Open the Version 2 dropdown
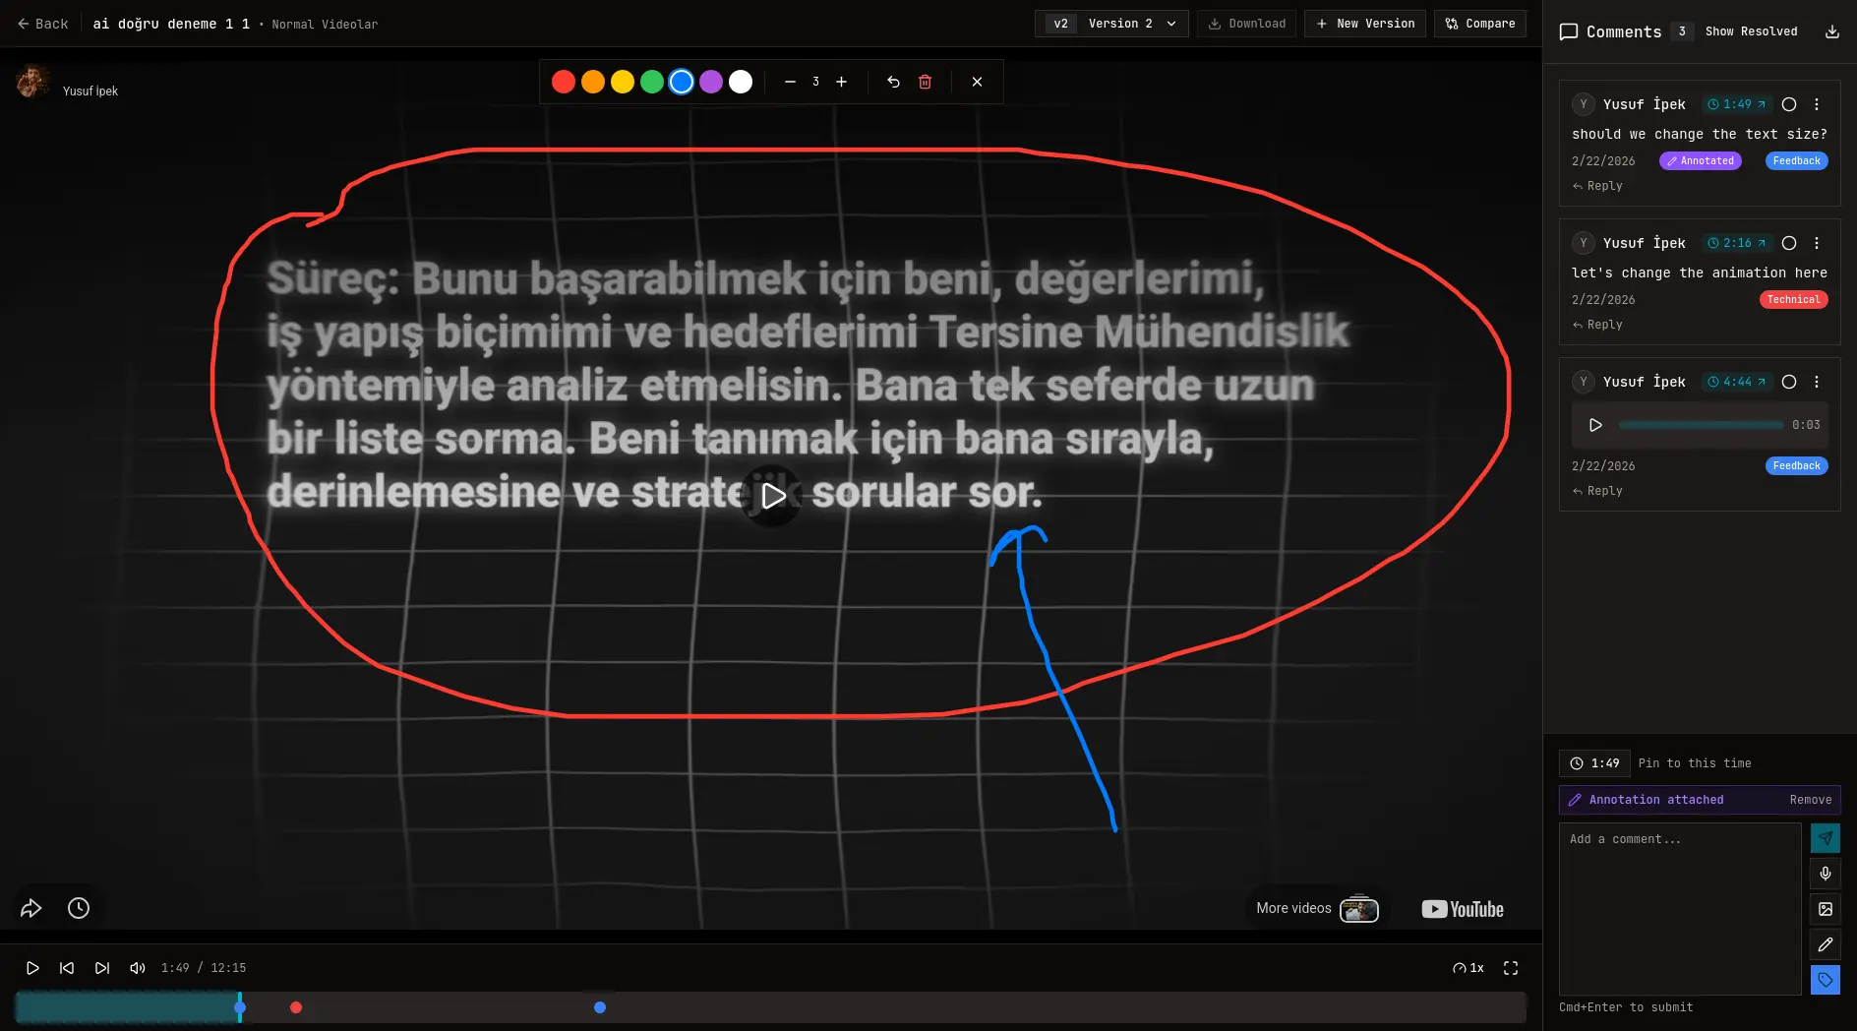 point(1111,24)
